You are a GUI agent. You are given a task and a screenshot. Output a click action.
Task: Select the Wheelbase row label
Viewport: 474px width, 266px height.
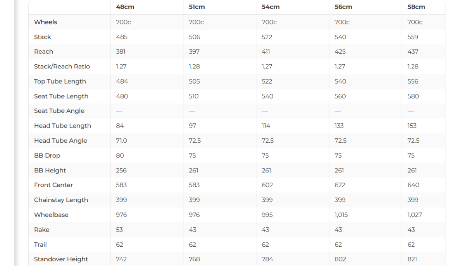tap(51, 215)
